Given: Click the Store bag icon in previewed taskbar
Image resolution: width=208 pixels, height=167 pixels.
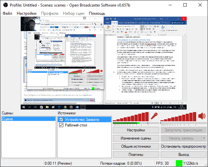Looking at the screenshot, I should coord(41,107).
